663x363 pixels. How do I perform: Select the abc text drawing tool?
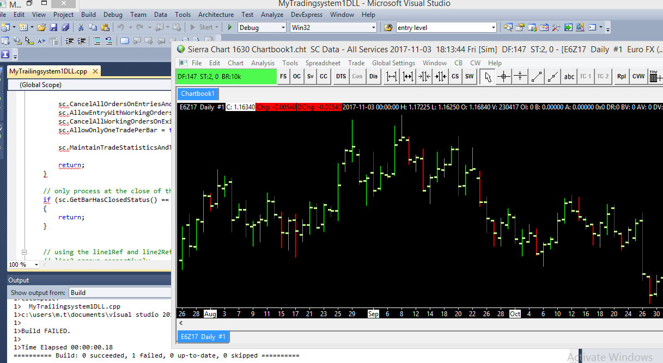(569, 77)
